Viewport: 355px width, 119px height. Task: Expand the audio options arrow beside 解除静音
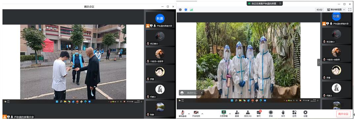pyautogui.click(x=189, y=114)
